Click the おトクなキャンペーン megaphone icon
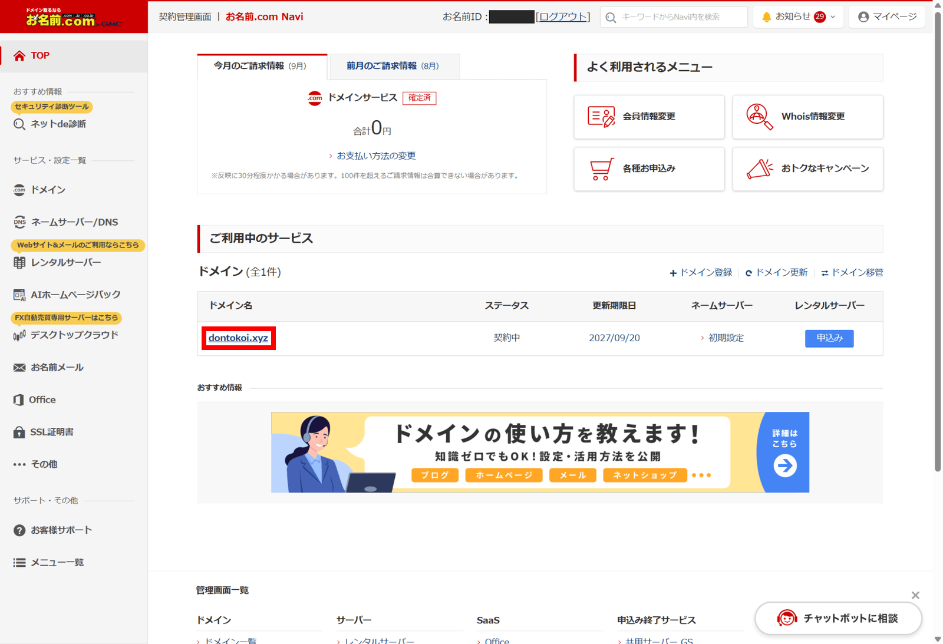The width and height of the screenshot is (943, 644). click(x=760, y=169)
